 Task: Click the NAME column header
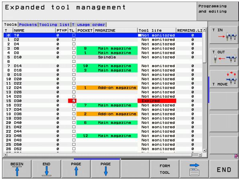click(x=34, y=30)
